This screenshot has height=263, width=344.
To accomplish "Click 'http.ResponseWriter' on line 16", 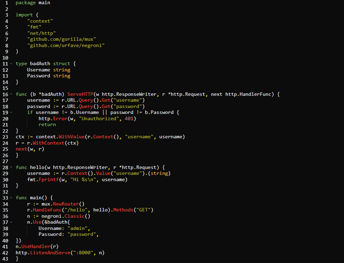I will (x=129, y=94).
